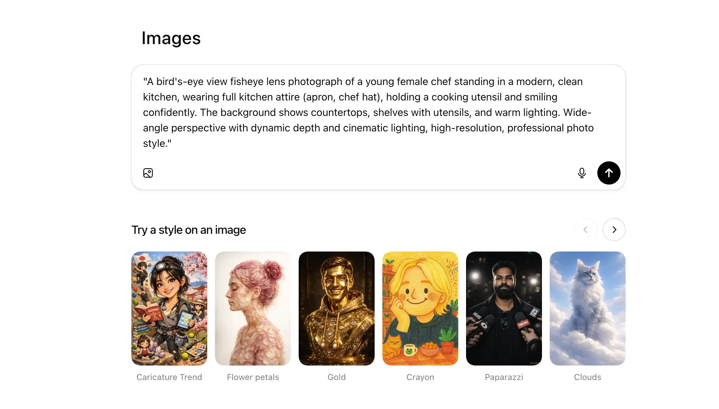Click the left chevron for previous styles

(x=585, y=230)
